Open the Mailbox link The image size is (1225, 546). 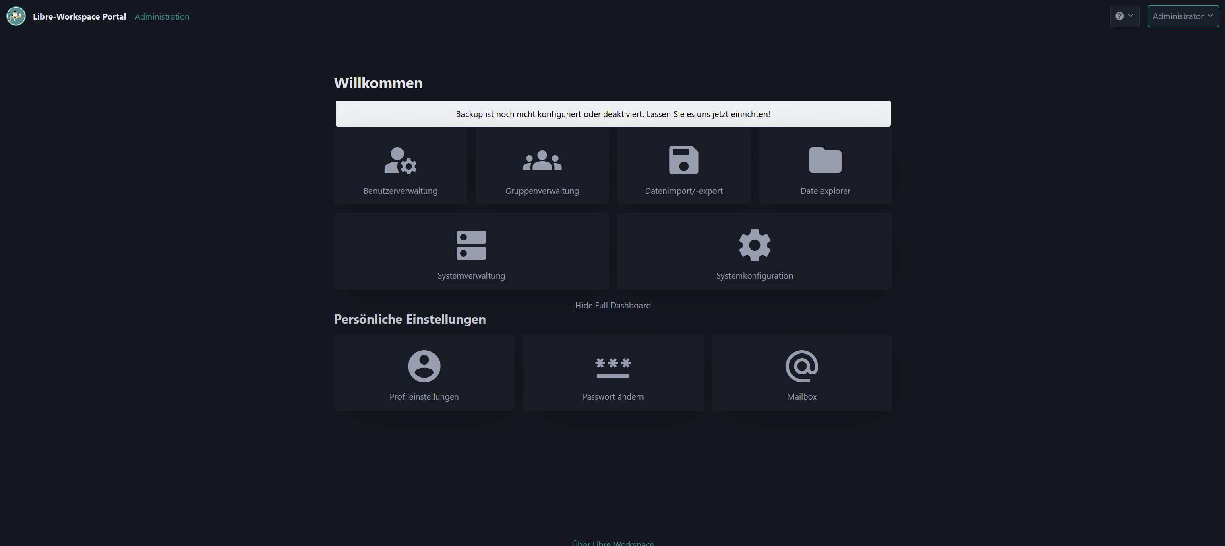click(802, 396)
